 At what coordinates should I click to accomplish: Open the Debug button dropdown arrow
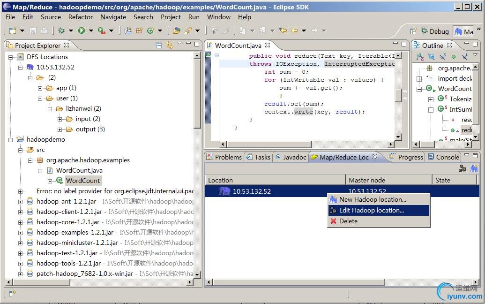coord(71,30)
